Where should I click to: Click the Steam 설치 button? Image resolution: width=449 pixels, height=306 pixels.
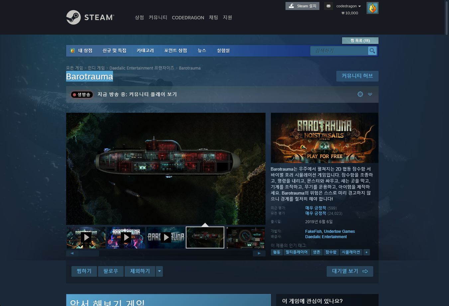coord(302,6)
